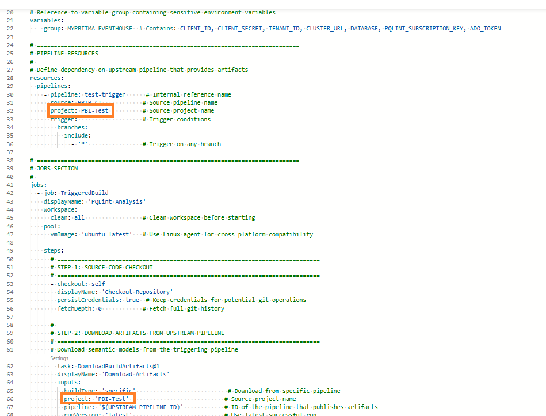Select the highlighted 'project: PBI-Test' on line 66

pyautogui.click(x=97, y=398)
